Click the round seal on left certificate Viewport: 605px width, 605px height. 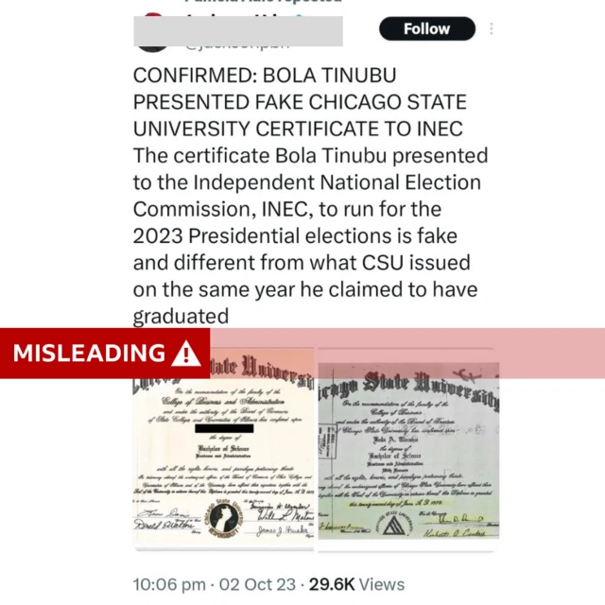click(222, 517)
